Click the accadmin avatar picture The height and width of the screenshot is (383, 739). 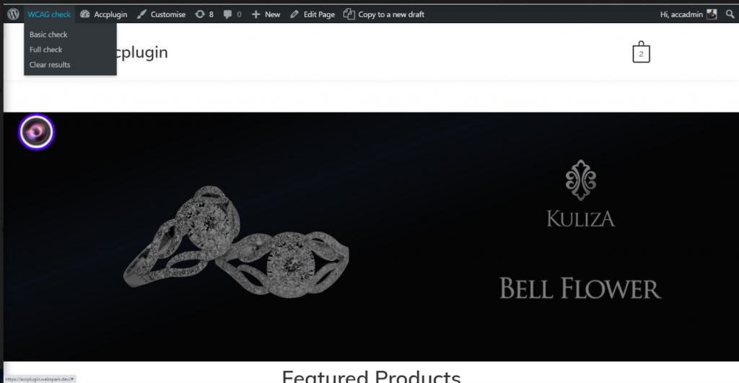(712, 14)
